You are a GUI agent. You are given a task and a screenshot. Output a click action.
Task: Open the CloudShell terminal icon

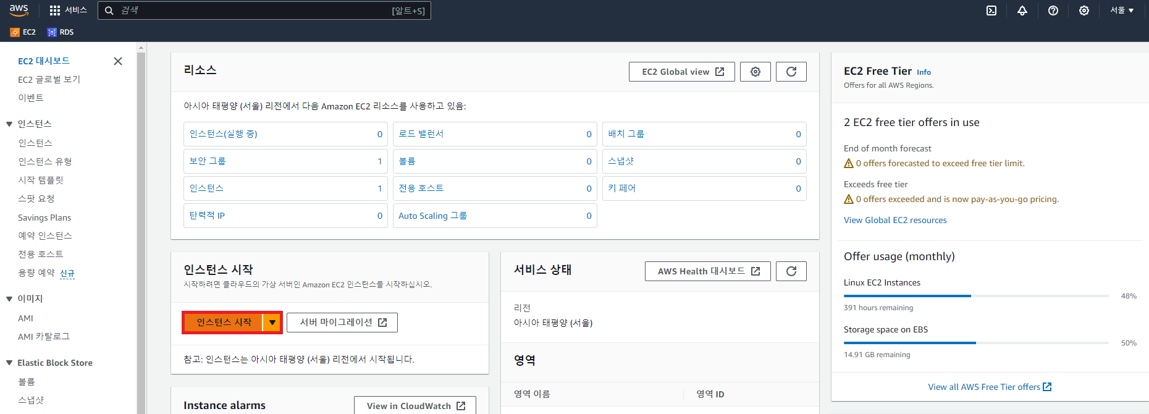pyautogui.click(x=991, y=11)
